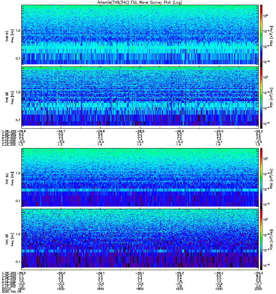Click the date label '2020 Feb 08'
This screenshot has height=294, width=276.
tap(11, 291)
